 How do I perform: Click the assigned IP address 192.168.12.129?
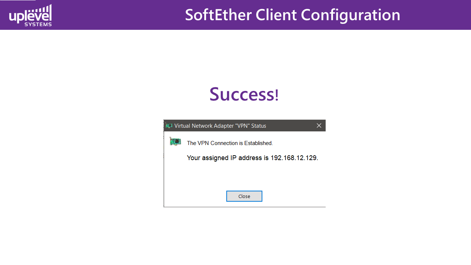pyautogui.click(x=294, y=158)
